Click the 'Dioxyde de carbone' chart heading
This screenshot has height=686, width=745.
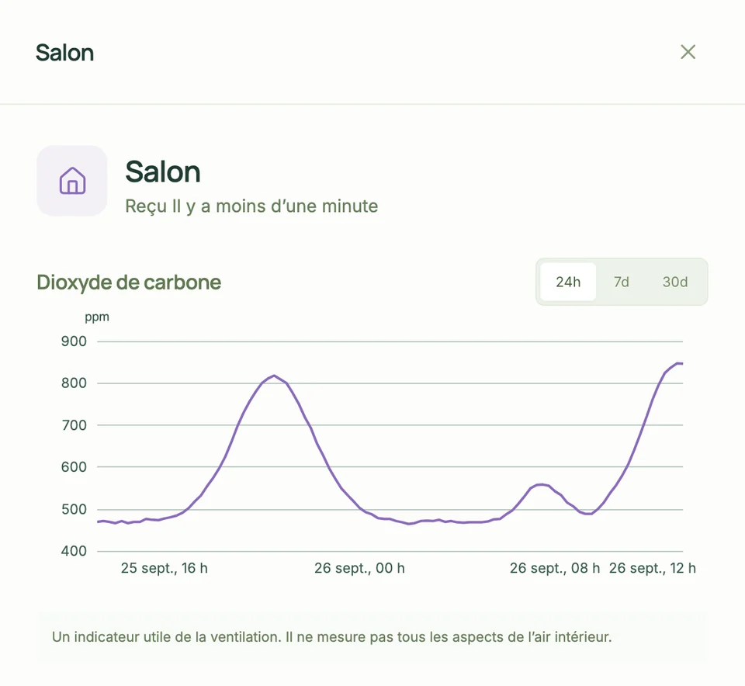click(x=129, y=282)
